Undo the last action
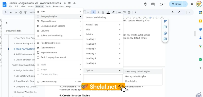The image size is (203, 97). coord(11,12)
